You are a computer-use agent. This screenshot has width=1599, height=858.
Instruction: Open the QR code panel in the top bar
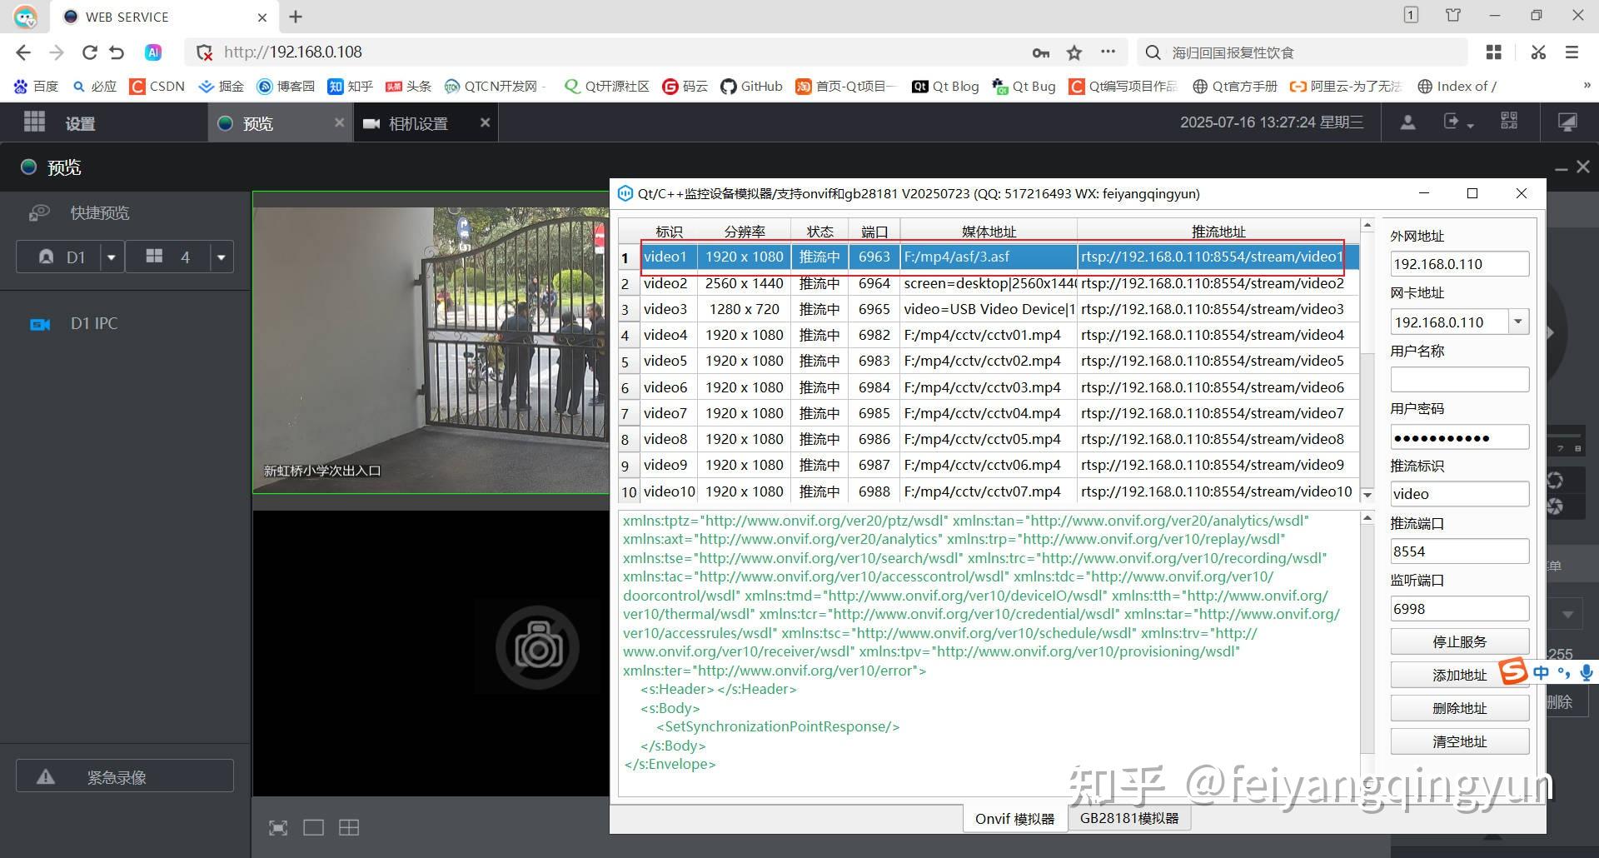(x=1507, y=122)
